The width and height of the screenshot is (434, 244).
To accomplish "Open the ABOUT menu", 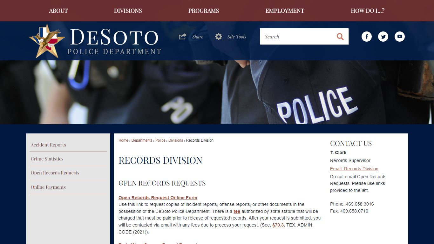I will (58, 10).
